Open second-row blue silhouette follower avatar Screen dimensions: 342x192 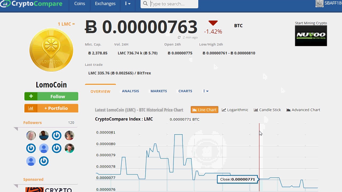[44, 148]
